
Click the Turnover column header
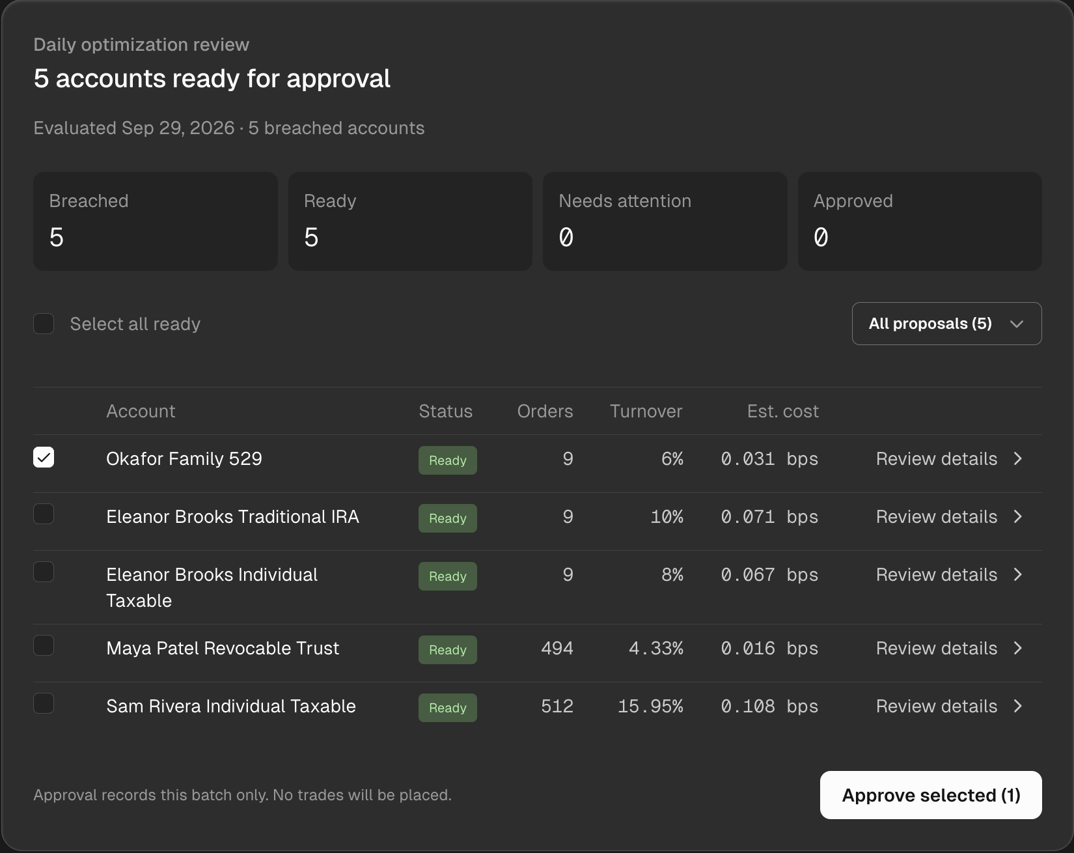coord(646,412)
